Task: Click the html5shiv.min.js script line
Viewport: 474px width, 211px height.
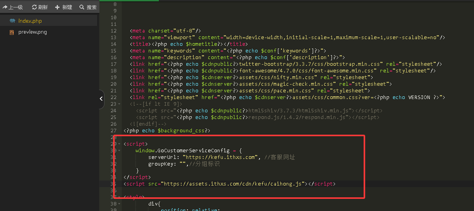Action: pos(260,111)
